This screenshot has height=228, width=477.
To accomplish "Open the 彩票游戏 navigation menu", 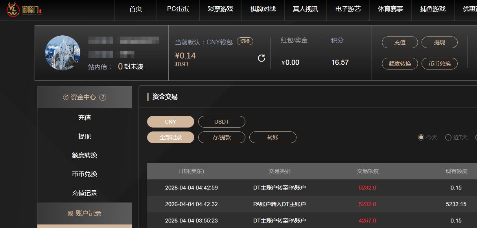I will click(x=221, y=9).
